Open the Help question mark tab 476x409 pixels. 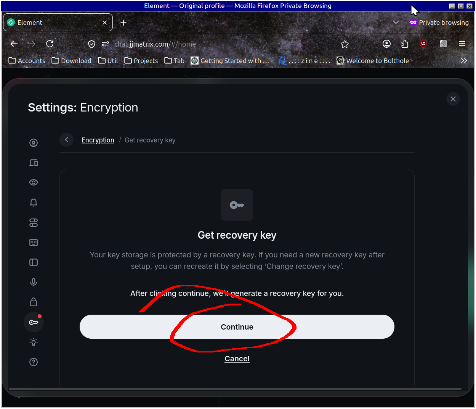click(x=34, y=362)
